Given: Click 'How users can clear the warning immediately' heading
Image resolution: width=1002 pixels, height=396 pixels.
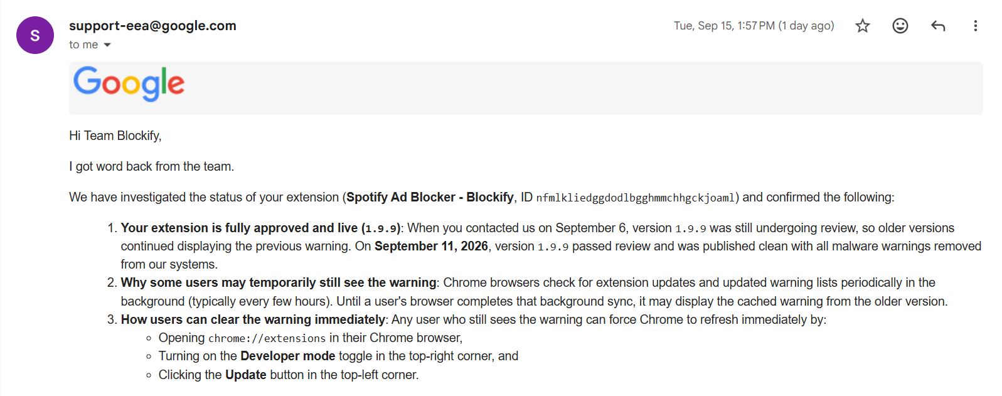Looking at the screenshot, I should tap(253, 320).
